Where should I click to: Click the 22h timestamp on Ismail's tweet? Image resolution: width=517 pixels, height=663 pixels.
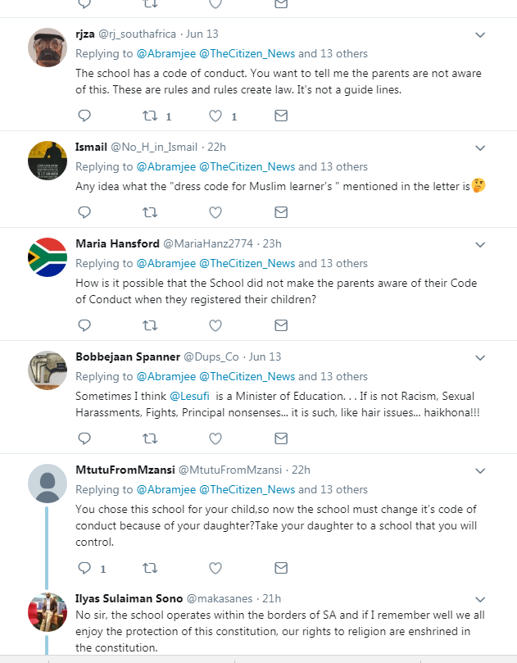point(215,147)
